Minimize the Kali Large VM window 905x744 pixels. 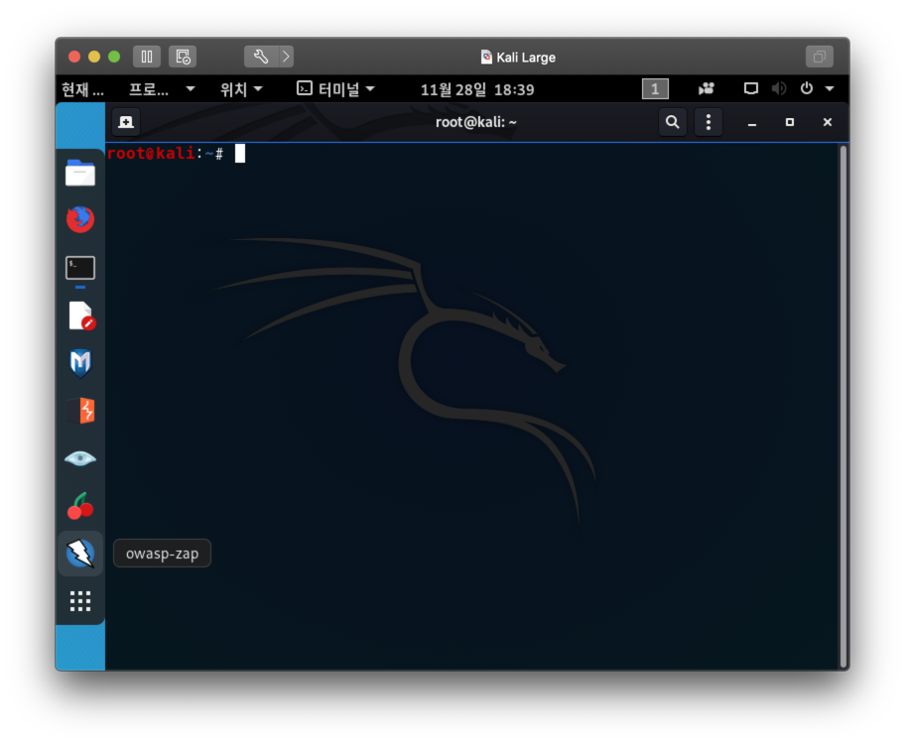[x=94, y=57]
